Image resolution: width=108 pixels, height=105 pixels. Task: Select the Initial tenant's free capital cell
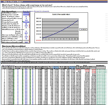click(26, 40)
